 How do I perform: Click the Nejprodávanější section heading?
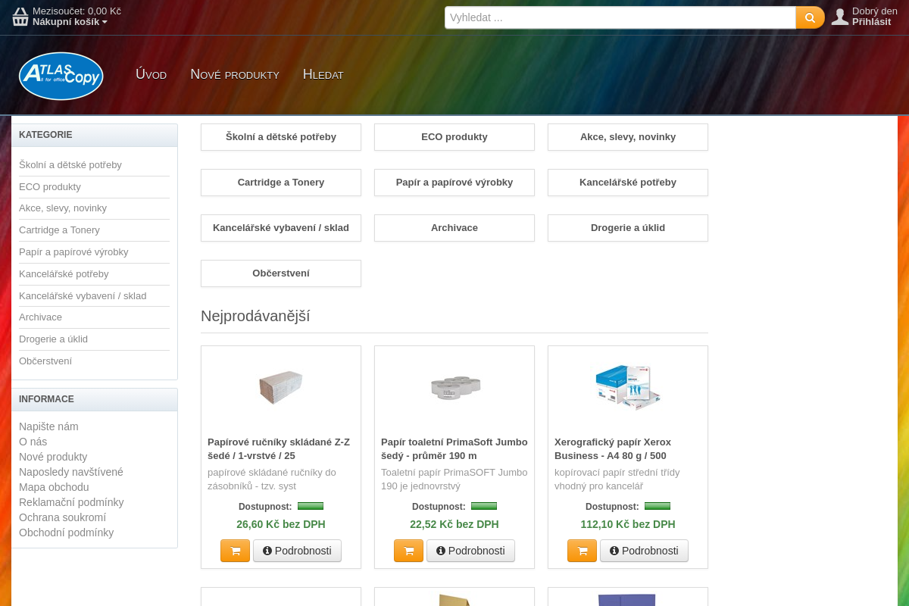click(x=255, y=316)
